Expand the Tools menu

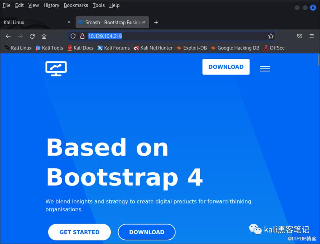[x=99, y=5]
